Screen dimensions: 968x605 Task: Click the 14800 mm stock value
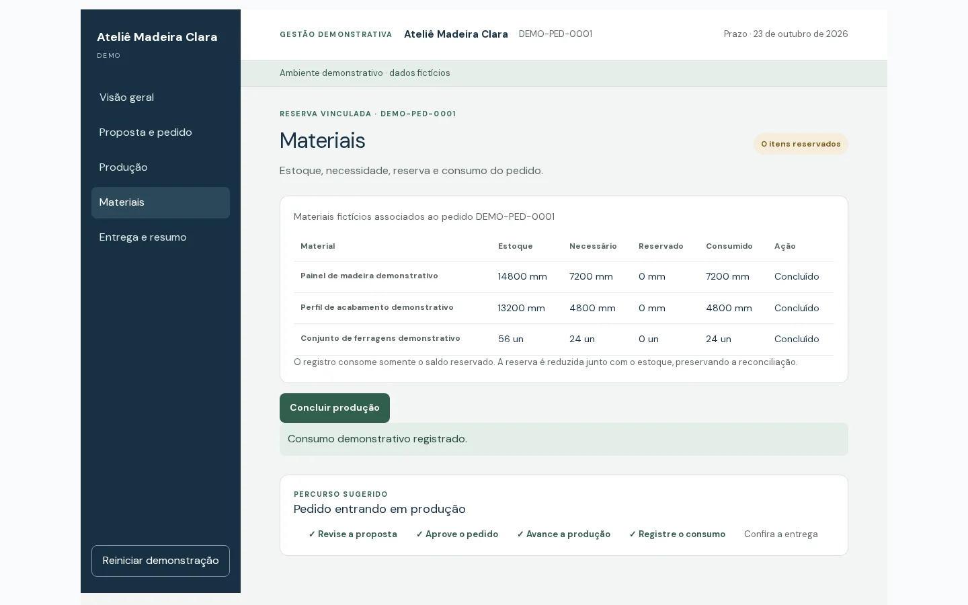coord(522,277)
